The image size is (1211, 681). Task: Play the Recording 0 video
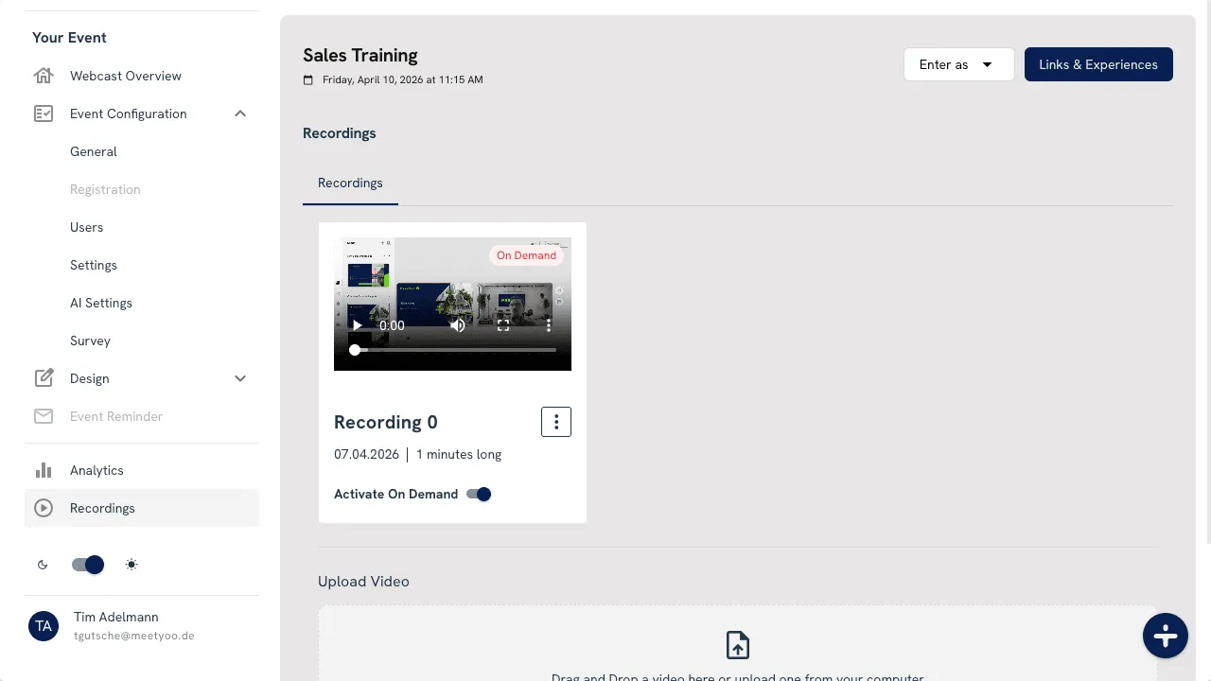358,325
